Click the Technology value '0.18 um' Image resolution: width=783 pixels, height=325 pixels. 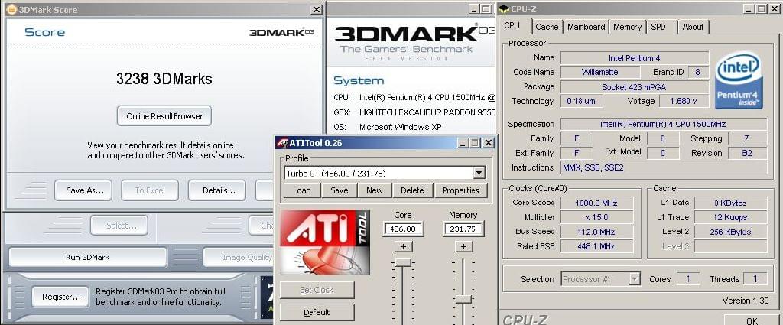click(581, 101)
